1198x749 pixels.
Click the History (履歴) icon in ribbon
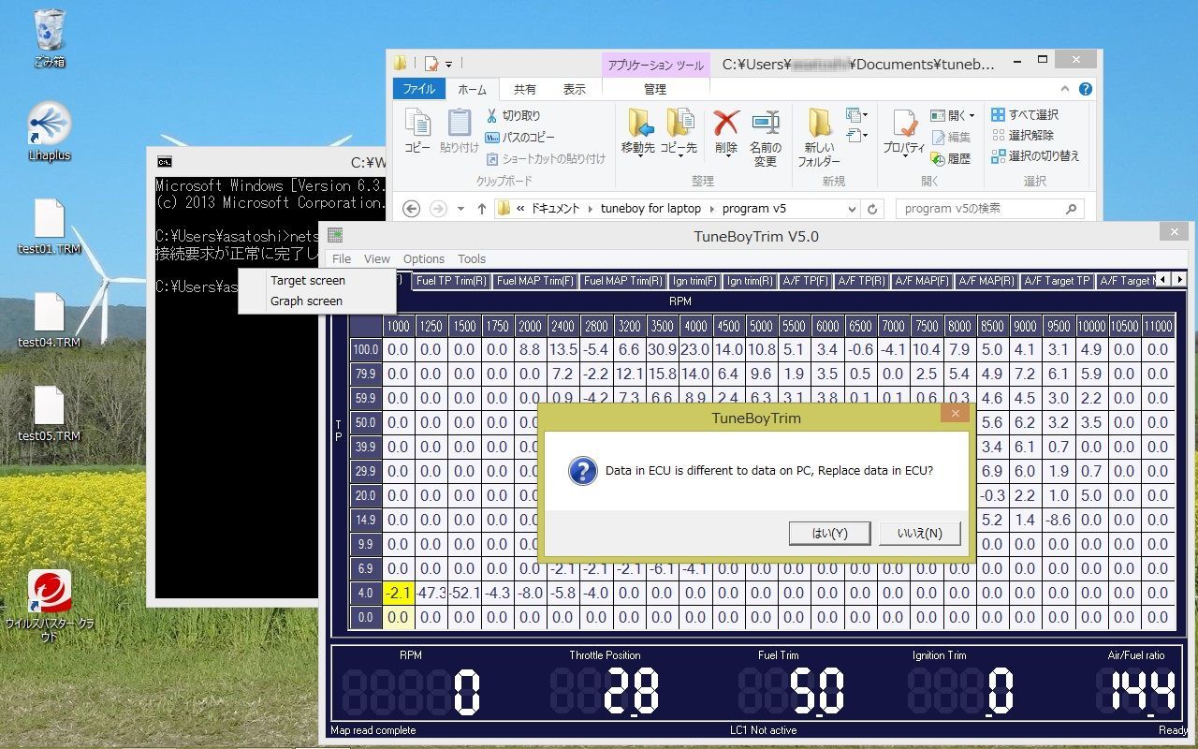[951, 158]
